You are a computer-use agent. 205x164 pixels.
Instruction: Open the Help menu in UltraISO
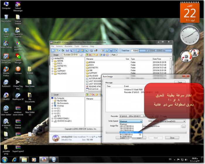pos(92,46)
